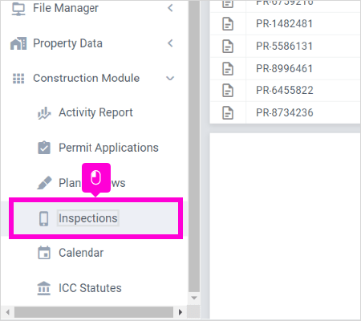
Task: Click the Permit Applications clipboard icon
Action: coord(44,148)
